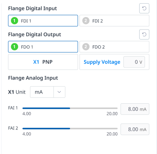Toggle FDO 1 output
157x154 pixels.
tap(43, 47)
